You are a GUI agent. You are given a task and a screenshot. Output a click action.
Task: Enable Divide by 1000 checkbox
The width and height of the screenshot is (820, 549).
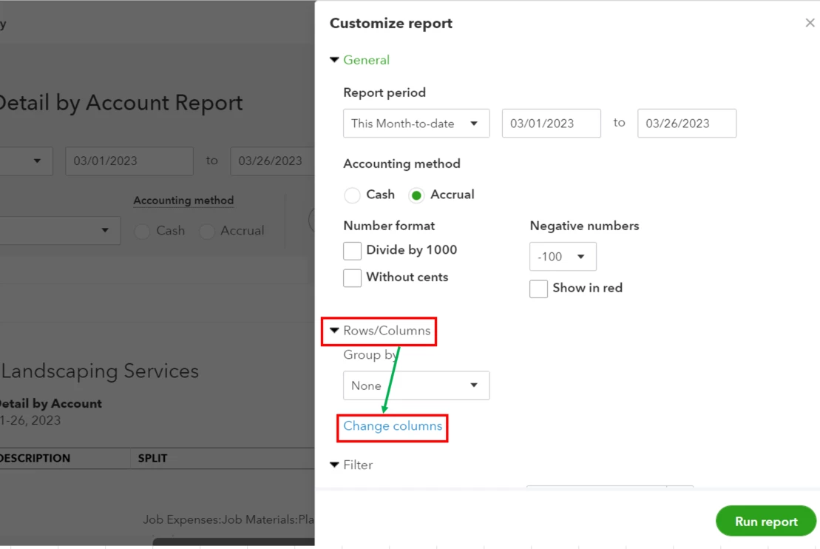point(352,251)
